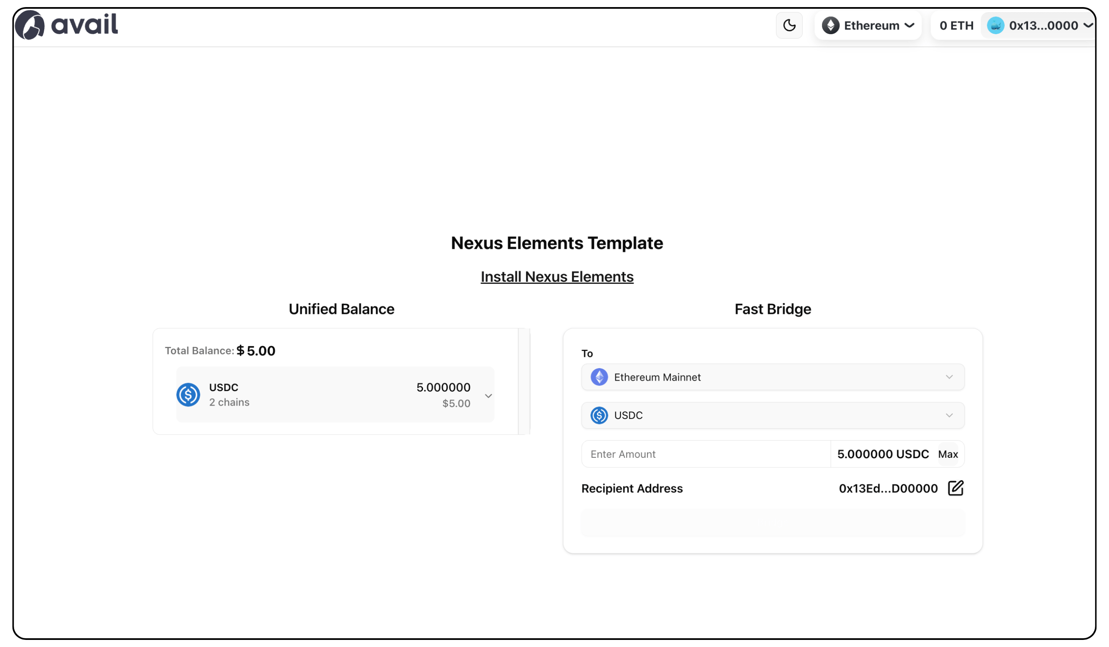
Task: Open the Ethereum network menu
Action: [x=868, y=25]
